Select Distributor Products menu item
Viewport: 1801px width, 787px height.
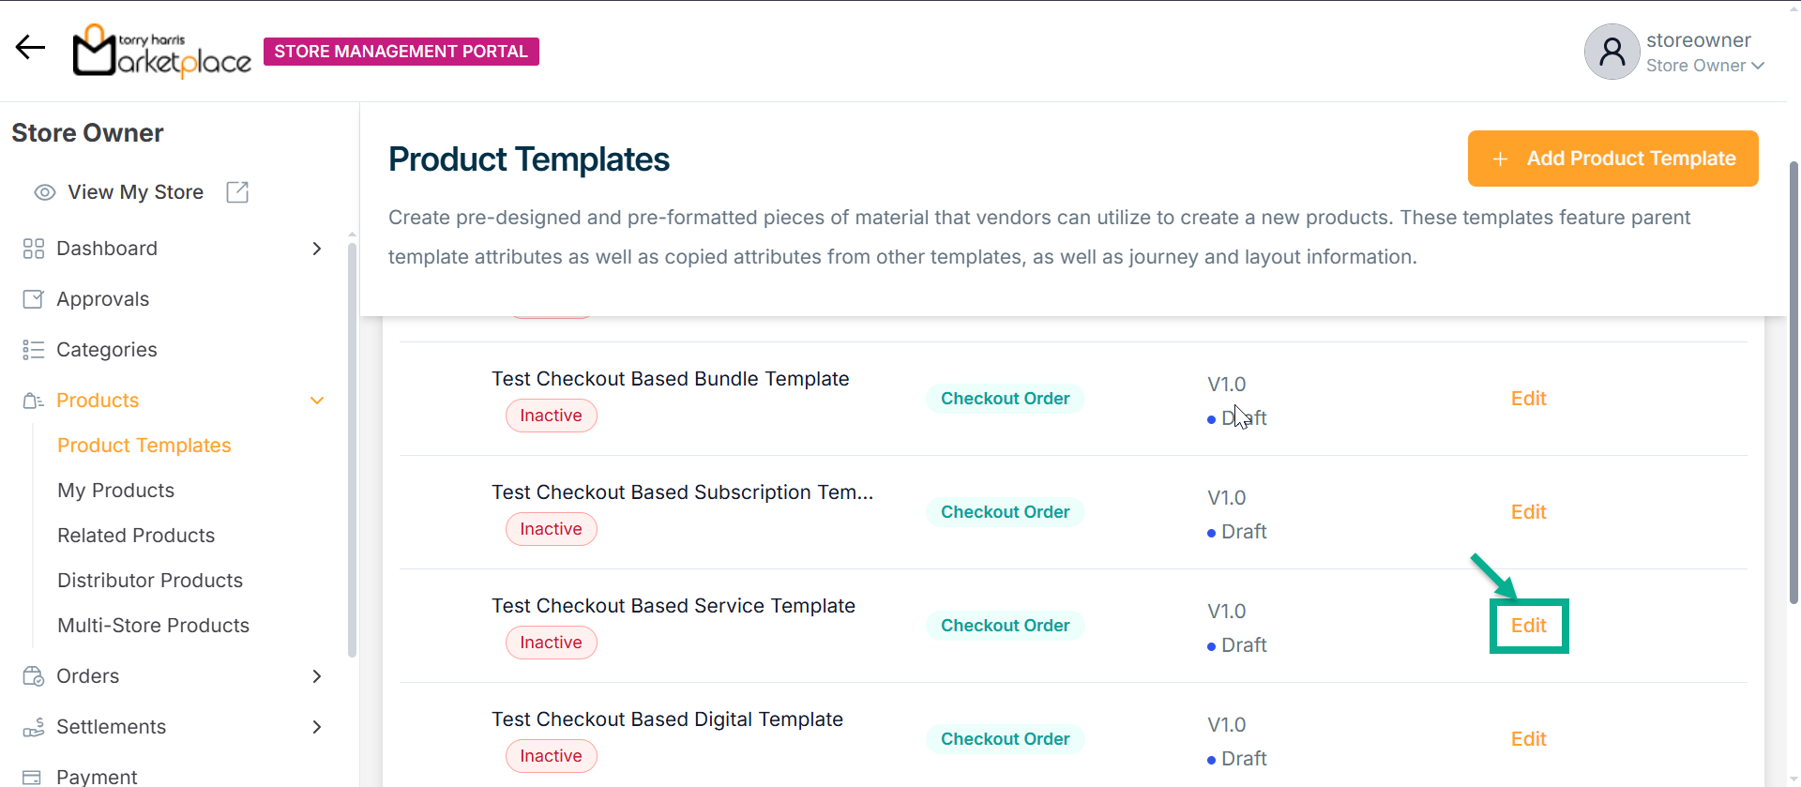point(150,581)
